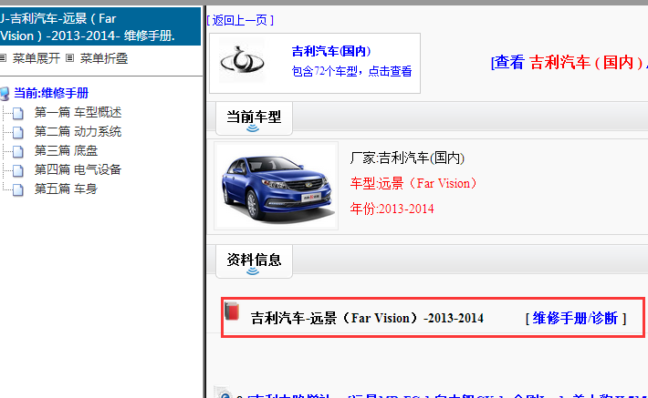Open the 维修手册/诊断 link
648x398 pixels.
[x=575, y=318]
